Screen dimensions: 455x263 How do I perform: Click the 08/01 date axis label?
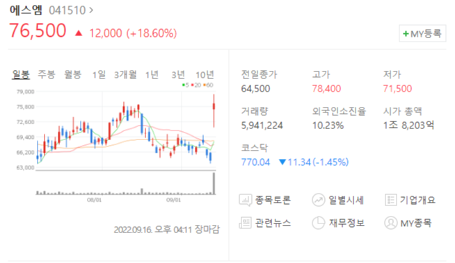[95, 200]
